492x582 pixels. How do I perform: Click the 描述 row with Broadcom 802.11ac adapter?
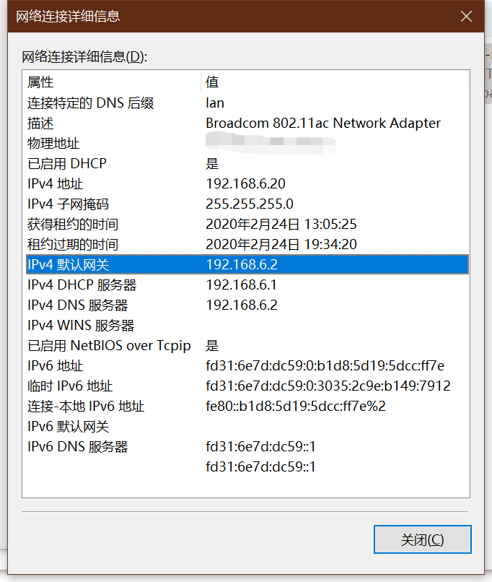pyautogui.click(x=144, y=123)
